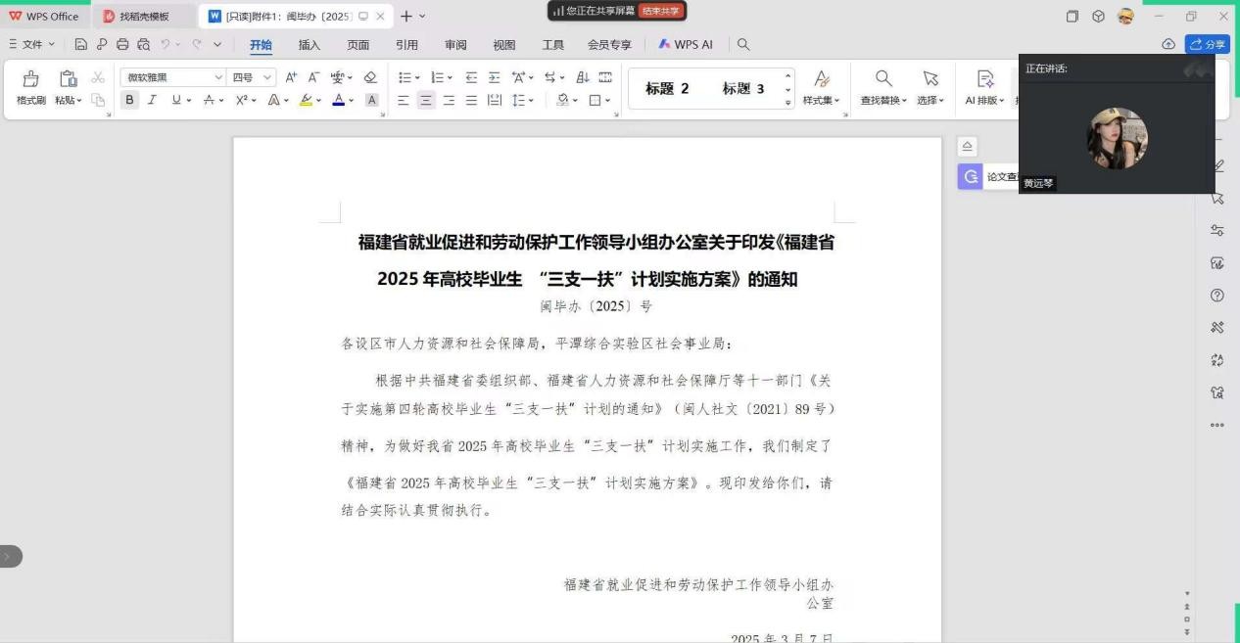Click the increase font size icon

click(x=291, y=77)
